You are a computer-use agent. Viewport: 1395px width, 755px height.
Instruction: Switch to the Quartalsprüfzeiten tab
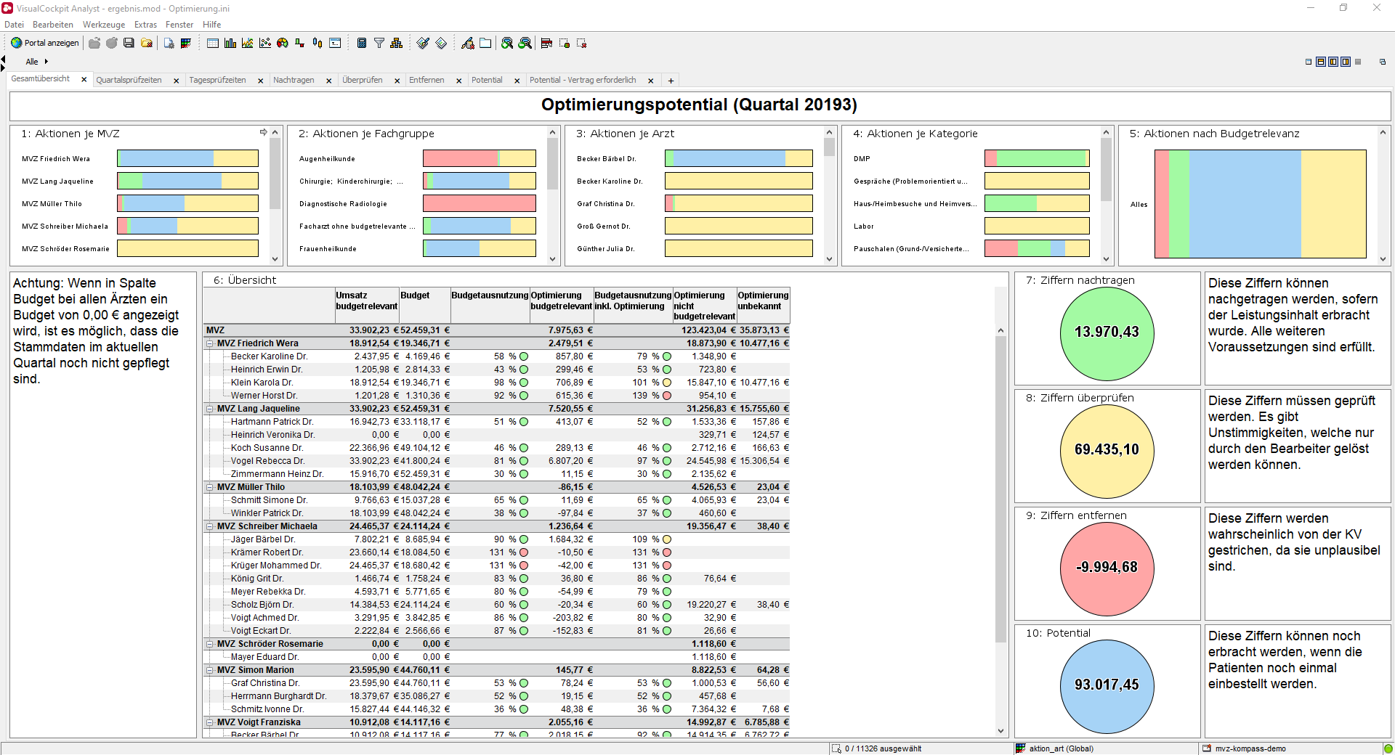[129, 80]
